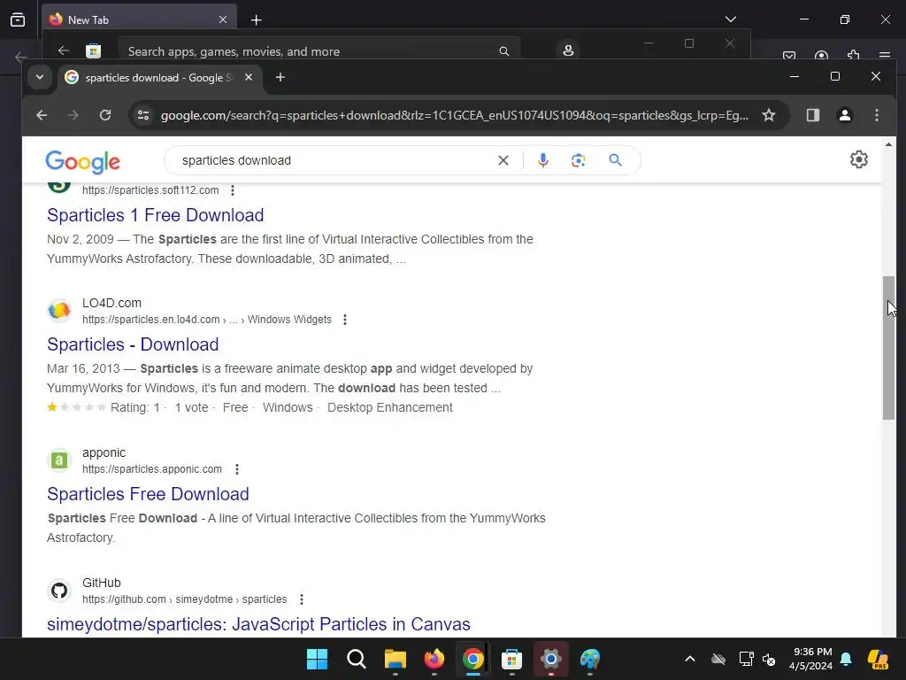Open Firefox application menu hamburger
This screenshot has height=680, width=906.
tap(885, 56)
